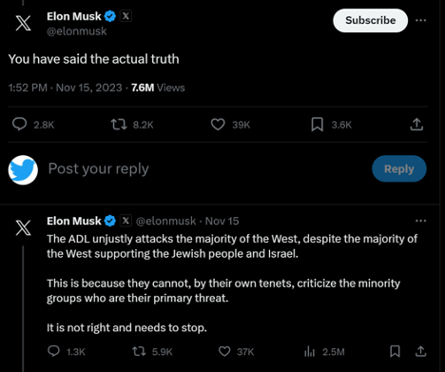Screen dimensions: 445x372
Task: Submit with the blue Reply button
Action: point(399,168)
